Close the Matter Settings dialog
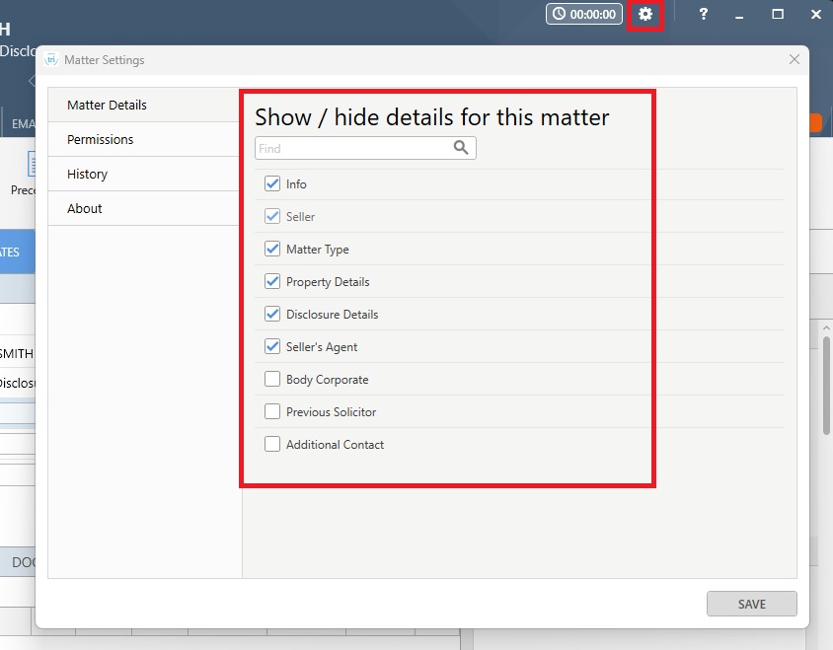The image size is (833, 650). click(795, 59)
